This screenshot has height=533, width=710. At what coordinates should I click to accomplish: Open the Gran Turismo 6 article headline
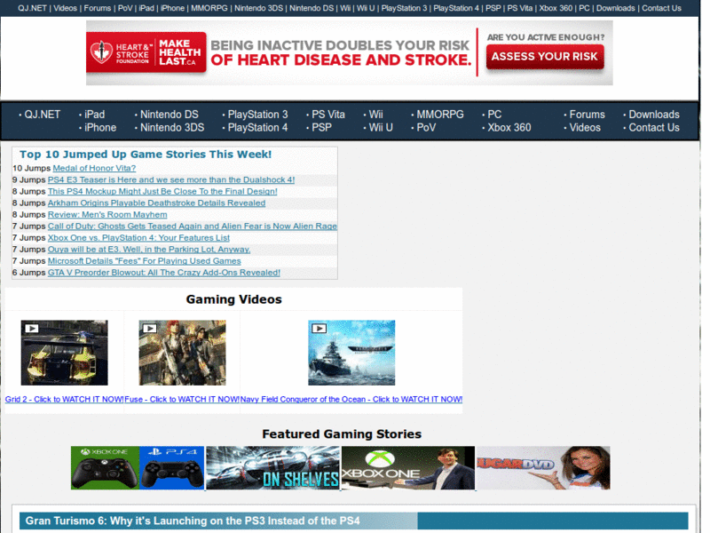193,521
